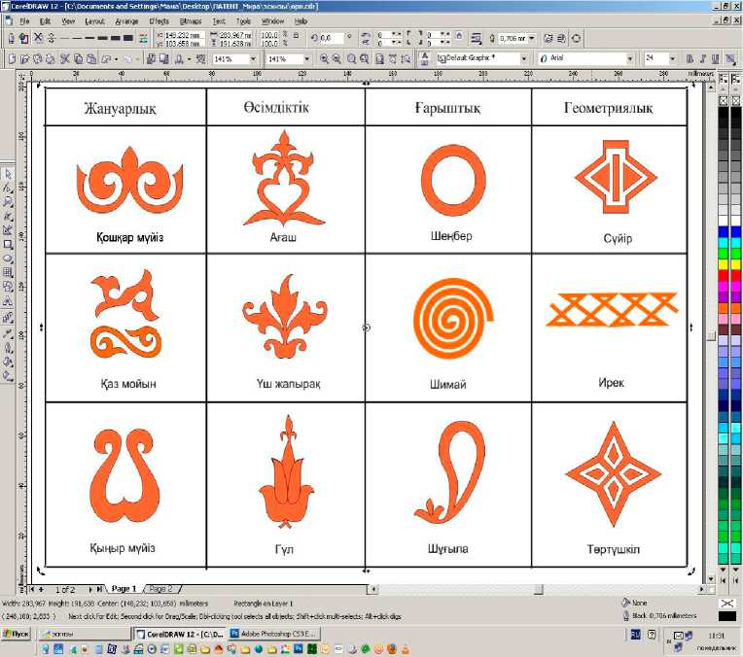
Task: Open the second 141% zoom dropdown
Action: click(x=307, y=59)
